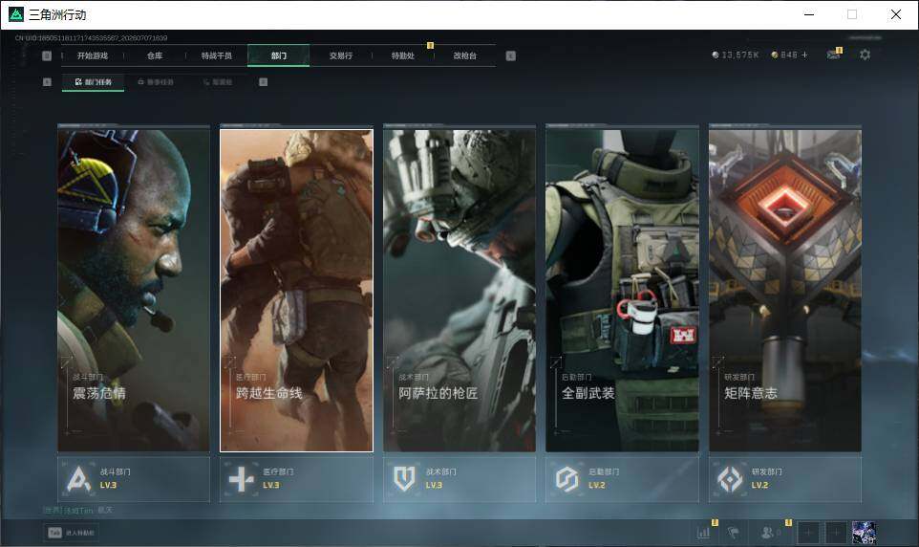
Task: Open the statistics bar chart icon
Action: [704, 533]
